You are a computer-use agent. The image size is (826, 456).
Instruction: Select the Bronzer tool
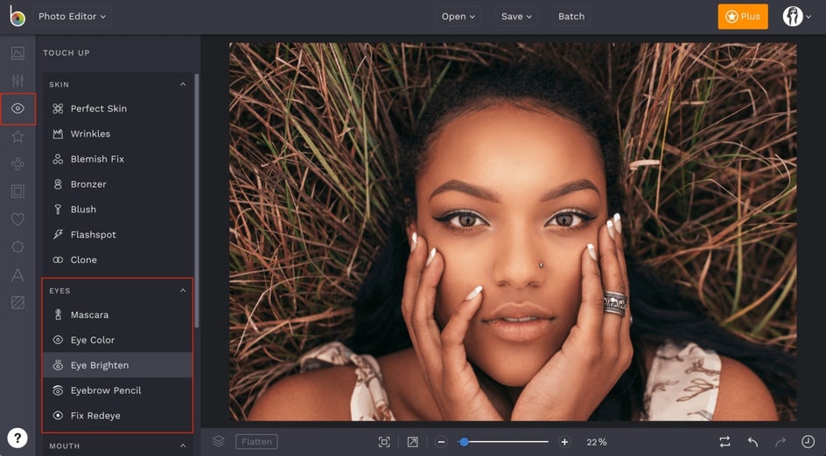pos(117,184)
